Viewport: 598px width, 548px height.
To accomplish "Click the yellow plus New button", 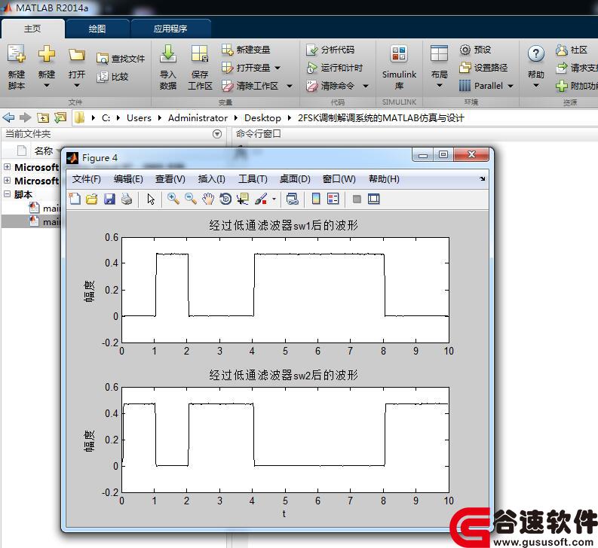I will click(47, 53).
